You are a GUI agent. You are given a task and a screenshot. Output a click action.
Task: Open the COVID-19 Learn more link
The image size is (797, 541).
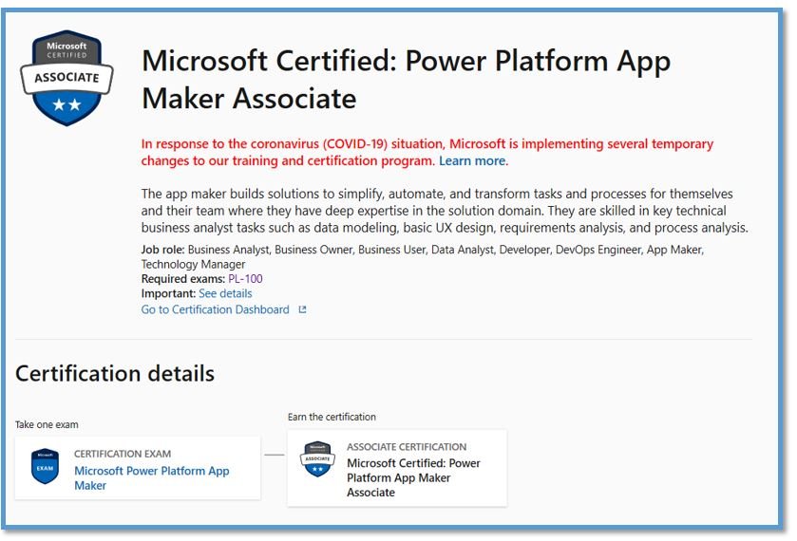click(x=473, y=161)
